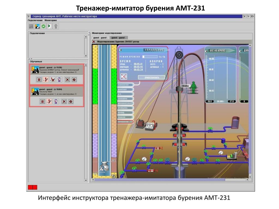Click the green worker figure on the derrick platform

point(193,88)
